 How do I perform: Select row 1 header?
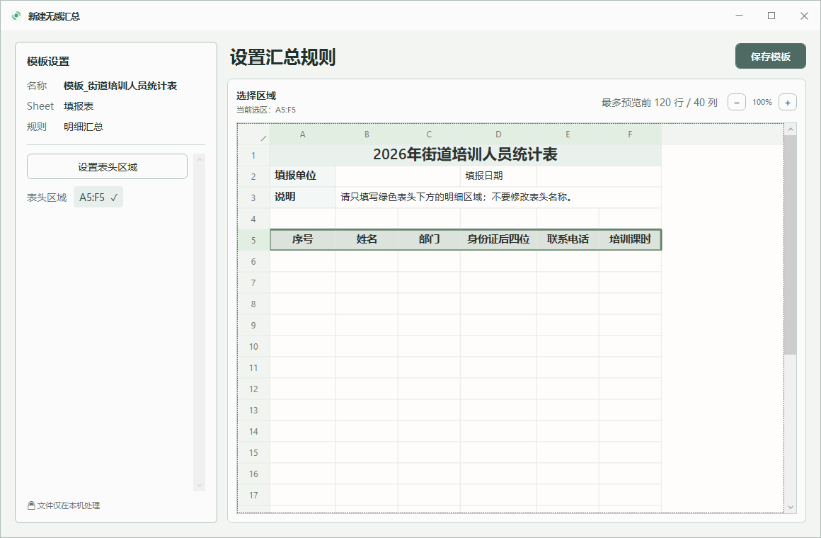point(254,156)
